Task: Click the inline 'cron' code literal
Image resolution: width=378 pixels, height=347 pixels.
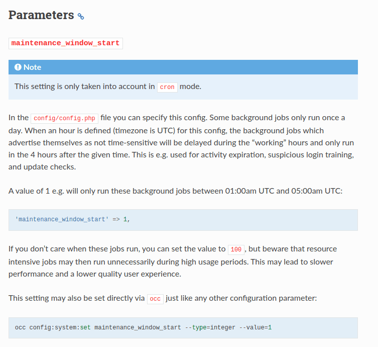Action: tap(167, 87)
